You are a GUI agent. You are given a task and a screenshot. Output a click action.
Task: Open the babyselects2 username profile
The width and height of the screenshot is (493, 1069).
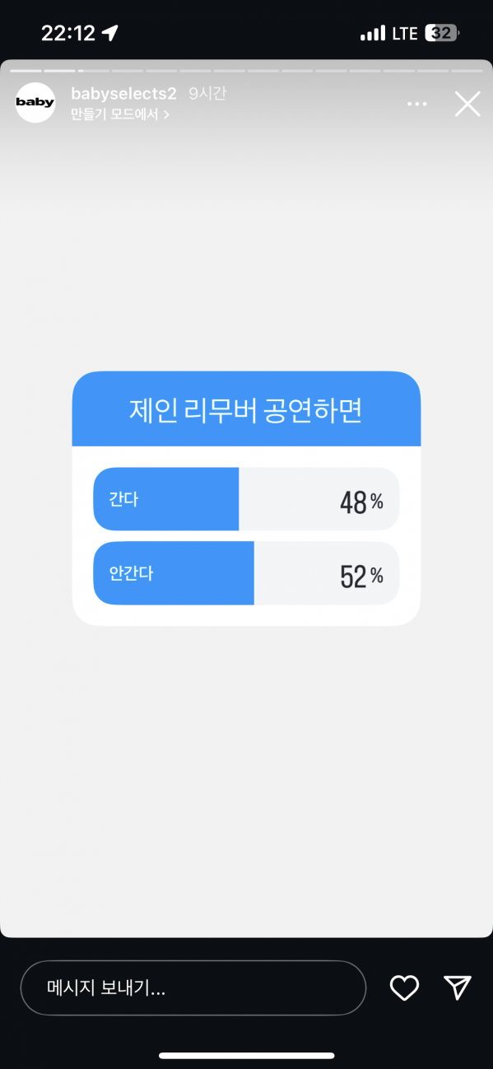[x=123, y=94]
